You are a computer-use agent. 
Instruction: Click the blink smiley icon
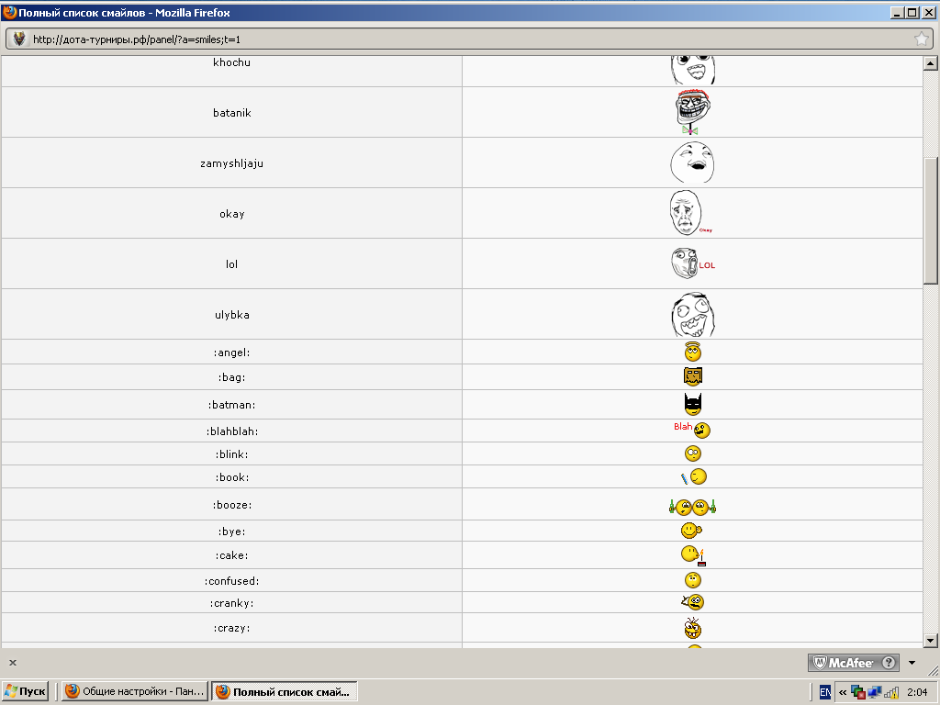(x=692, y=453)
